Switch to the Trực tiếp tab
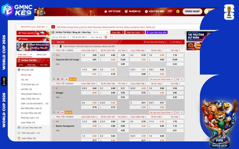Screen dimensions: 239x149 [44, 65]
